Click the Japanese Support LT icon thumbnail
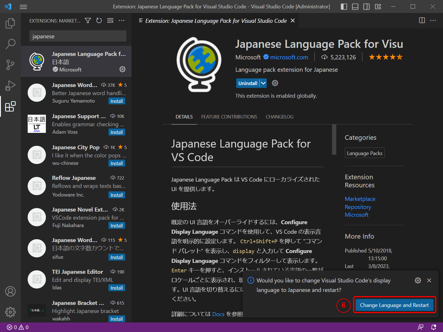Screen dimensions: 443x332 37,124
